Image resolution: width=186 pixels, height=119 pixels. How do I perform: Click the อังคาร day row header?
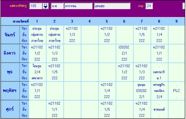click(x=10, y=53)
